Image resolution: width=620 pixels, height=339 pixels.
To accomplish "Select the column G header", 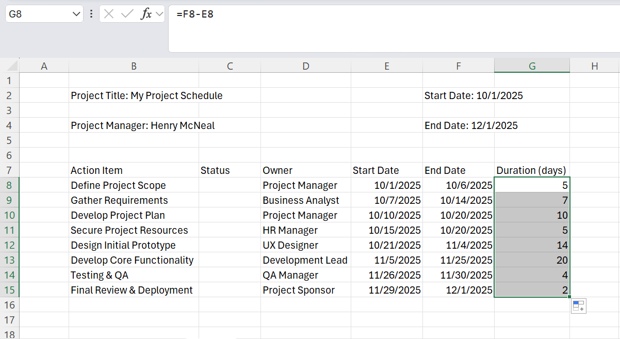I will 532,66.
